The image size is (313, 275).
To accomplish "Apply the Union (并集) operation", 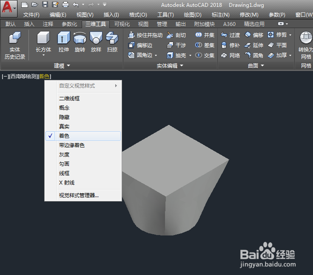I will coord(205,35).
